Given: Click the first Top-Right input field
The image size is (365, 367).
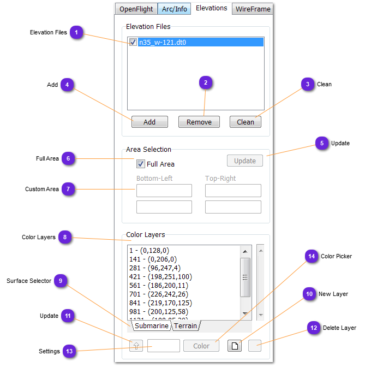Looking at the screenshot, I should pyautogui.click(x=233, y=191).
